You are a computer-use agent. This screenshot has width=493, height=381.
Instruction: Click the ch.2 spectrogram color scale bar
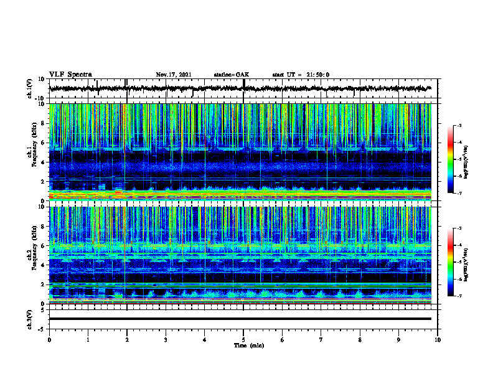point(450,262)
